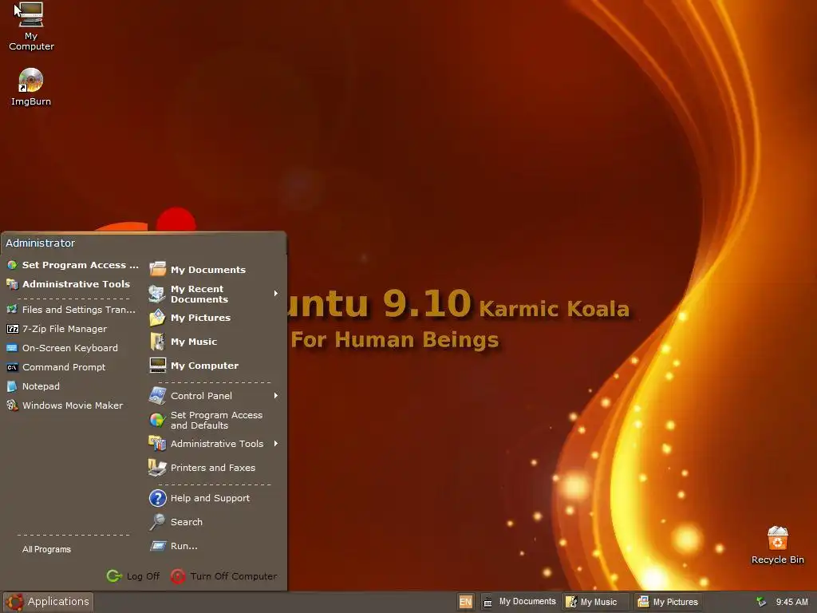The width and height of the screenshot is (817, 613).
Task: Click Administrative Tools icon in right column
Action: point(157,444)
